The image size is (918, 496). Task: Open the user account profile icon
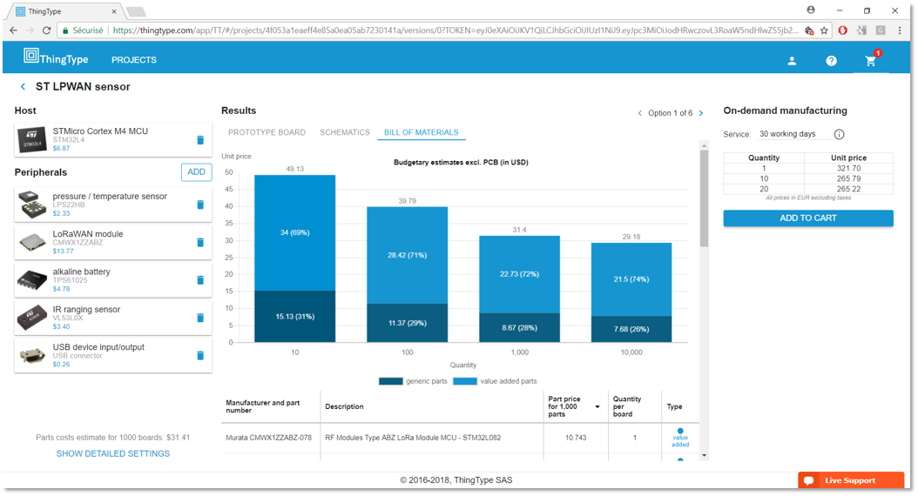click(792, 61)
